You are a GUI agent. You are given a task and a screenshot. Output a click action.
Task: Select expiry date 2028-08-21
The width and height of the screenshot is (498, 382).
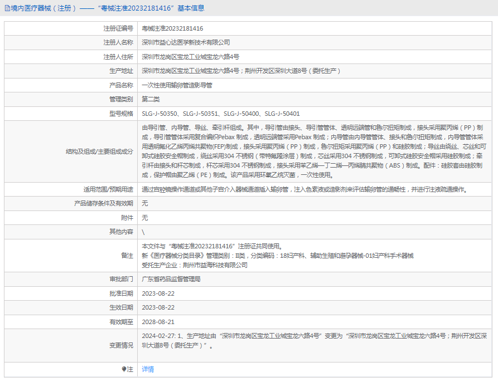coord(158,322)
